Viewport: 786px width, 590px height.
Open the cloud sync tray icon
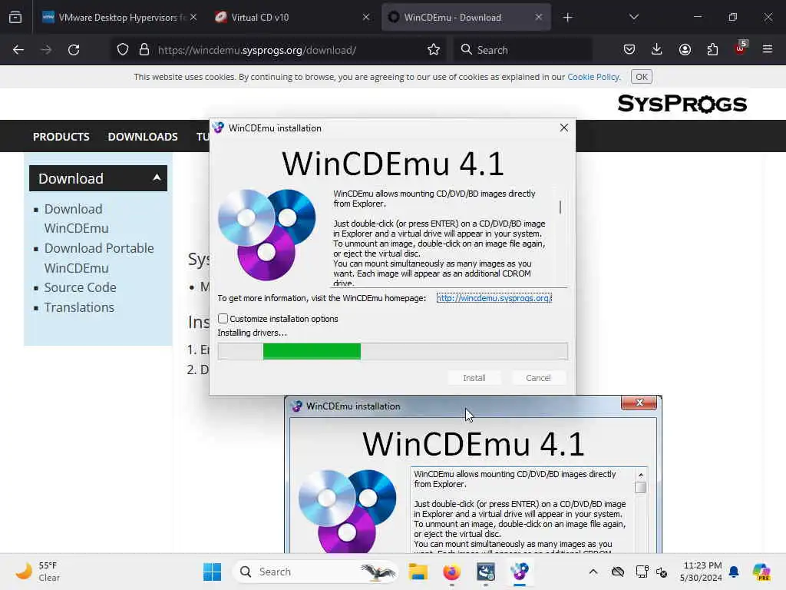point(618,572)
